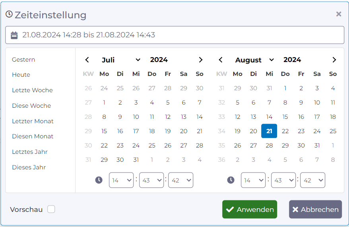Image resolution: width=349 pixels, height=227 pixels.
Task: Pick July 23 in the Juli calendar
Action: point(120,146)
